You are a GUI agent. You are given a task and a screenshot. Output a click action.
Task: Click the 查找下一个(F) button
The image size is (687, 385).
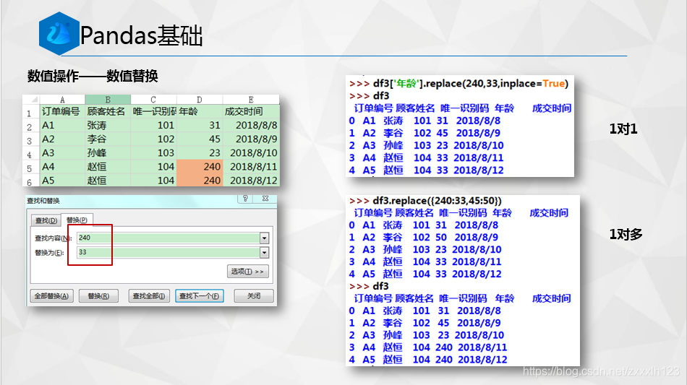(200, 296)
